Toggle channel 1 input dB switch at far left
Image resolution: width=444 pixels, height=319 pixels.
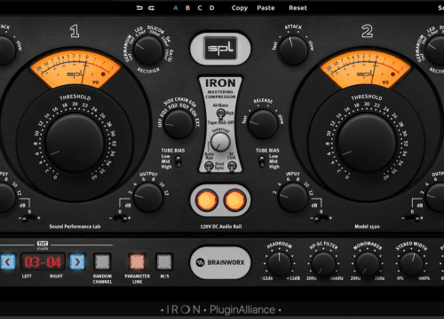[x=29, y=218]
